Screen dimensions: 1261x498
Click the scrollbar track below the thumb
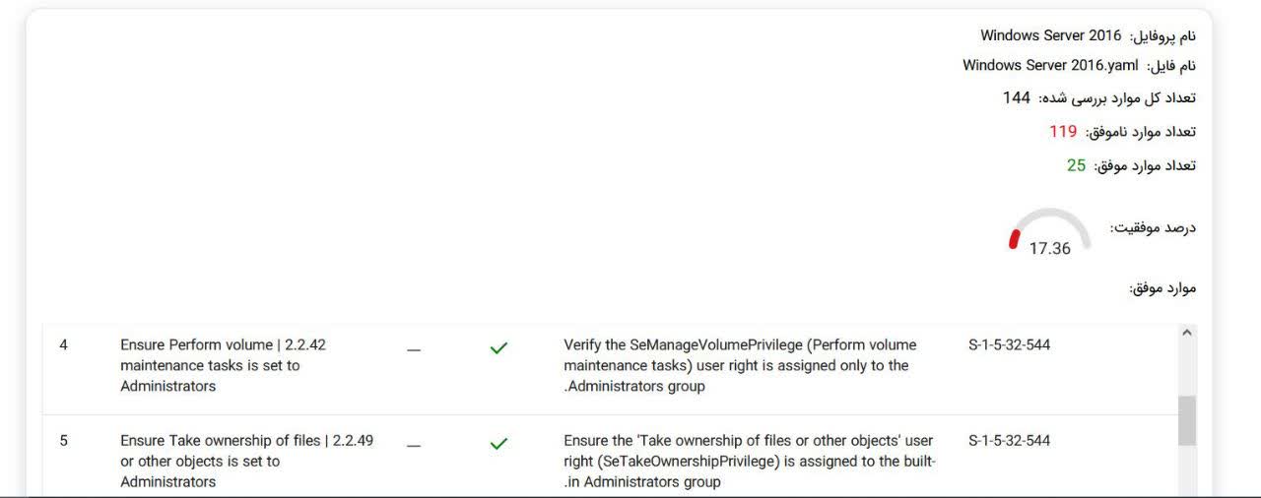[x=1186, y=472]
